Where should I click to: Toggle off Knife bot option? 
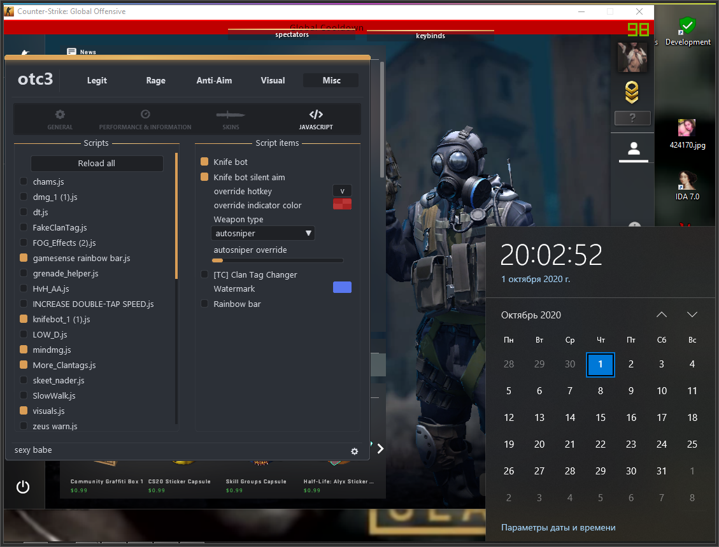click(x=204, y=162)
